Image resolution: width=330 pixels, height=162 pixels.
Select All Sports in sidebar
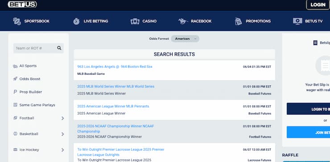pyautogui.click(x=28, y=66)
